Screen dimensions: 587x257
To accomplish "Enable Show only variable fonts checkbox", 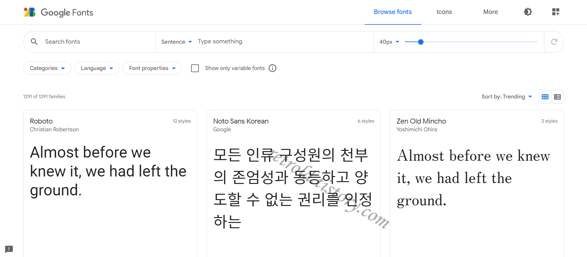I will 195,68.
